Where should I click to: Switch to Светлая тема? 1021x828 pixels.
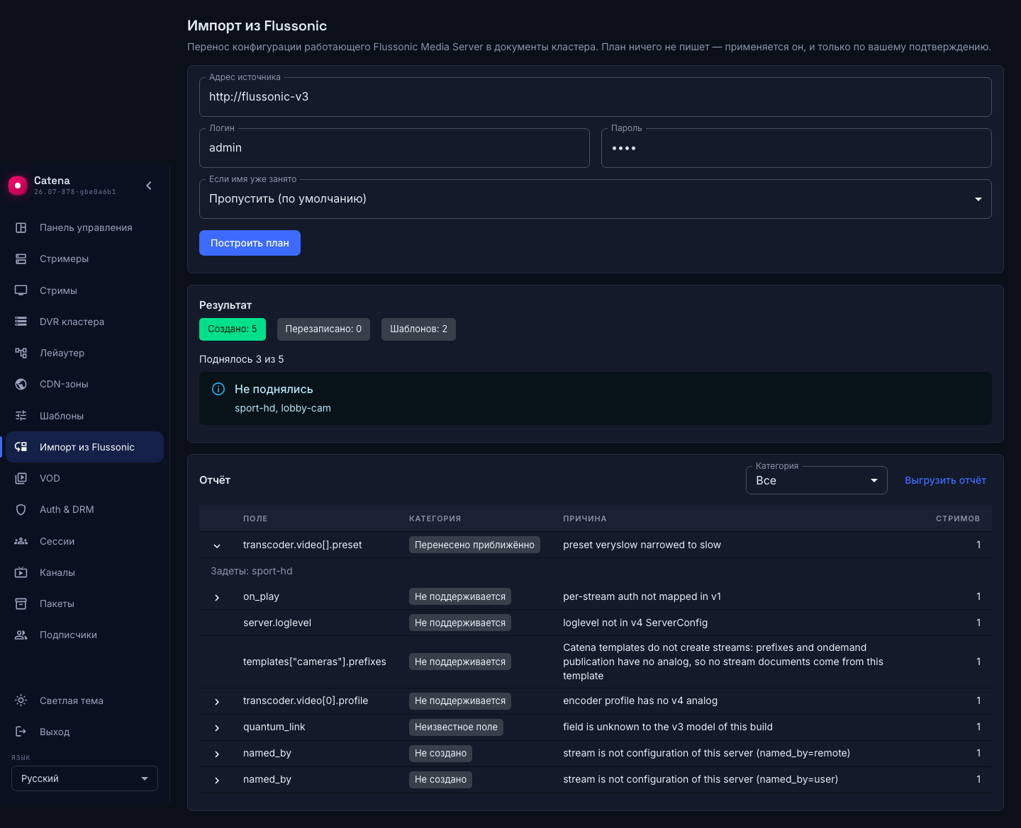pyautogui.click(x=85, y=701)
